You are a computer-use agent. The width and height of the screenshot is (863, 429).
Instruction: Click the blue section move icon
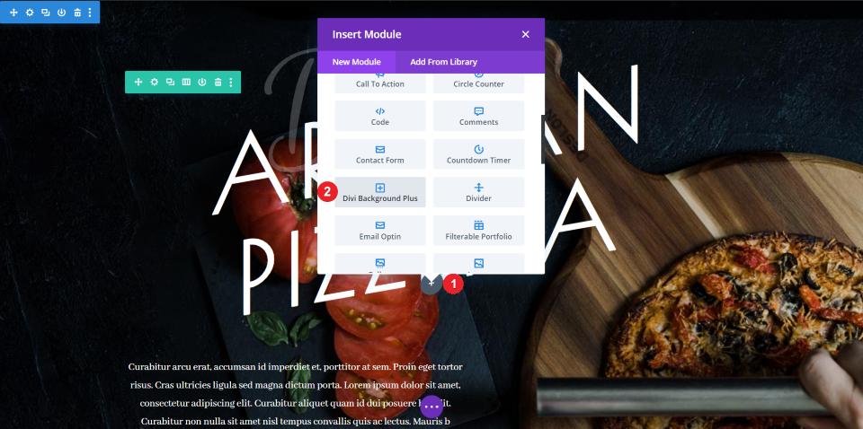pyautogui.click(x=13, y=12)
